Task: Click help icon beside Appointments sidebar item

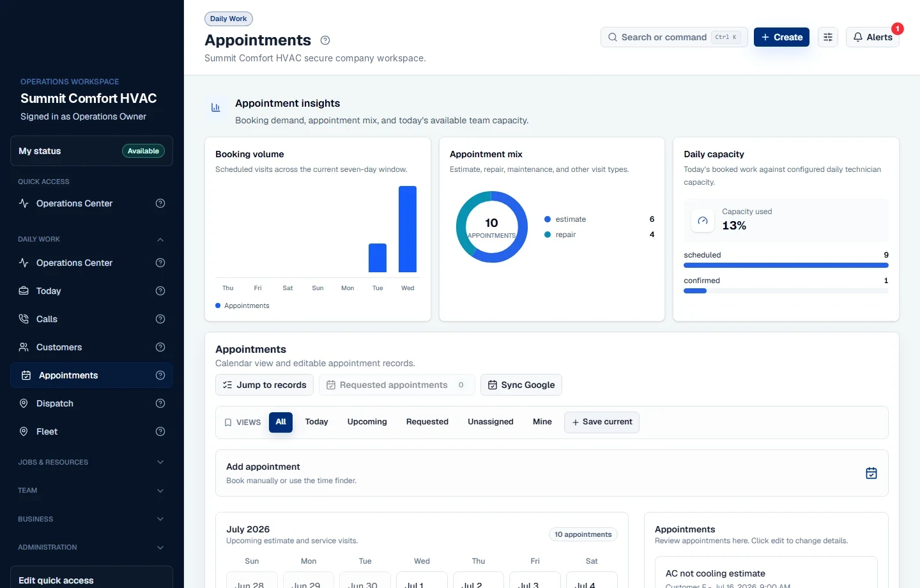Action: (x=160, y=375)
